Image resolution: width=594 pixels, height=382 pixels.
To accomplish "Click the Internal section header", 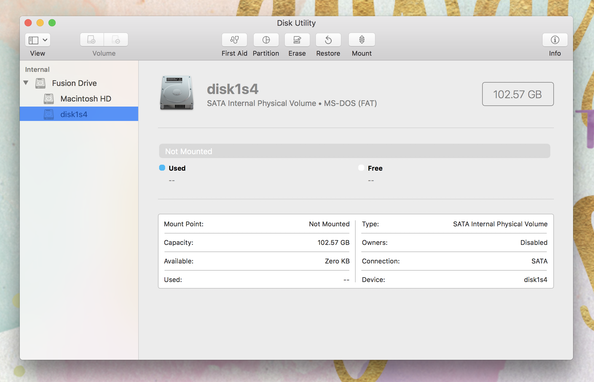I will [x=37, y=69].
